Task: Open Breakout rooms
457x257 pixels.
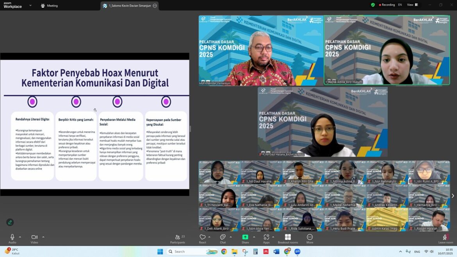Action: (x=287, y=239)
